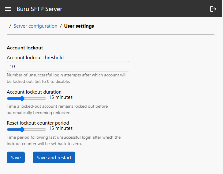Click the Reset lockout counter period slider handle
Viewport: 223px width, 174px height.
click(x=22, y=130)
